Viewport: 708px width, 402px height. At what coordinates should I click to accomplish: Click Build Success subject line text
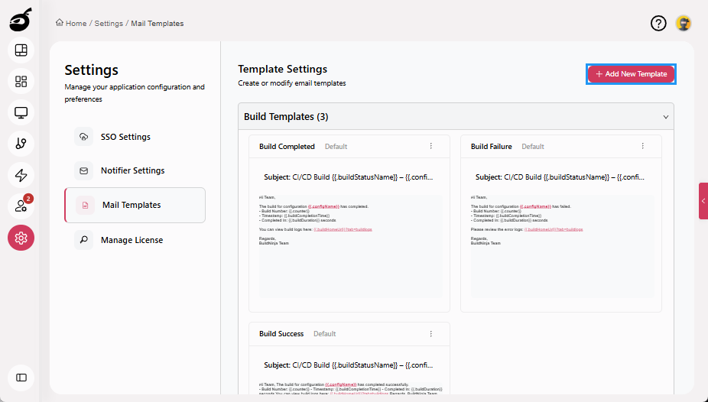(349, 365)
